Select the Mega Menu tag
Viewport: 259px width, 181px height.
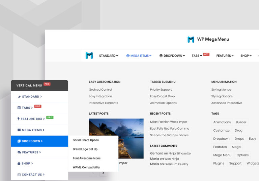tap(222, 155)
